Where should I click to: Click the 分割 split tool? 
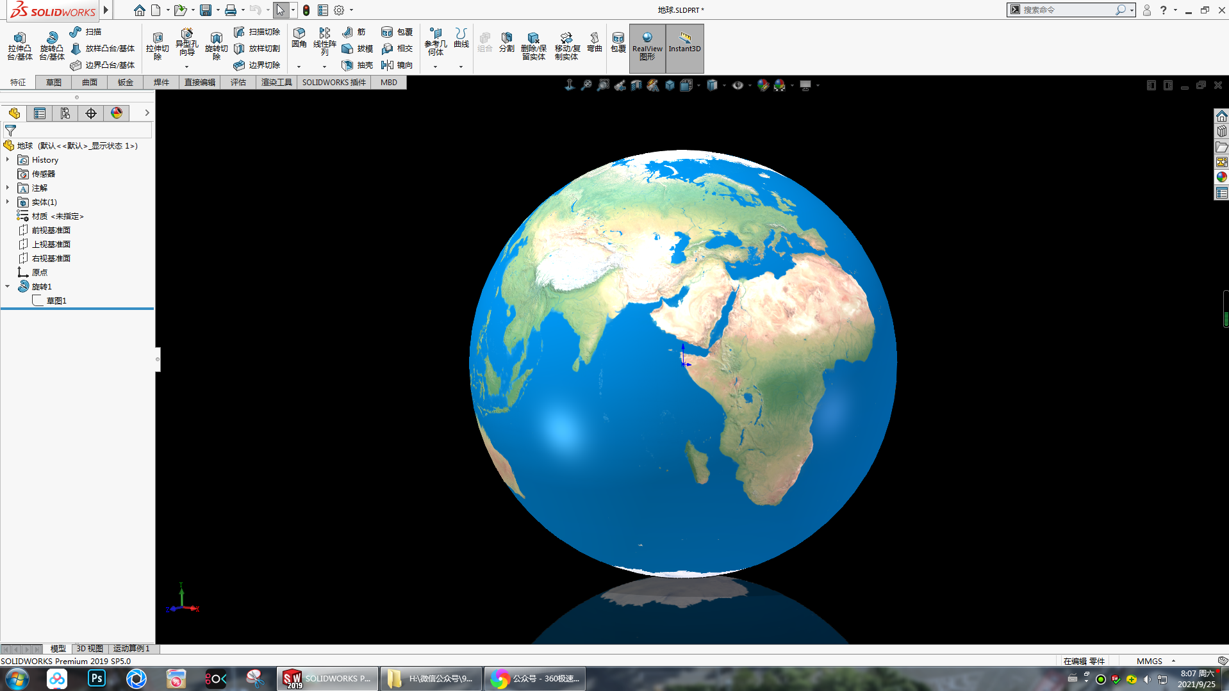pos(507,42)
